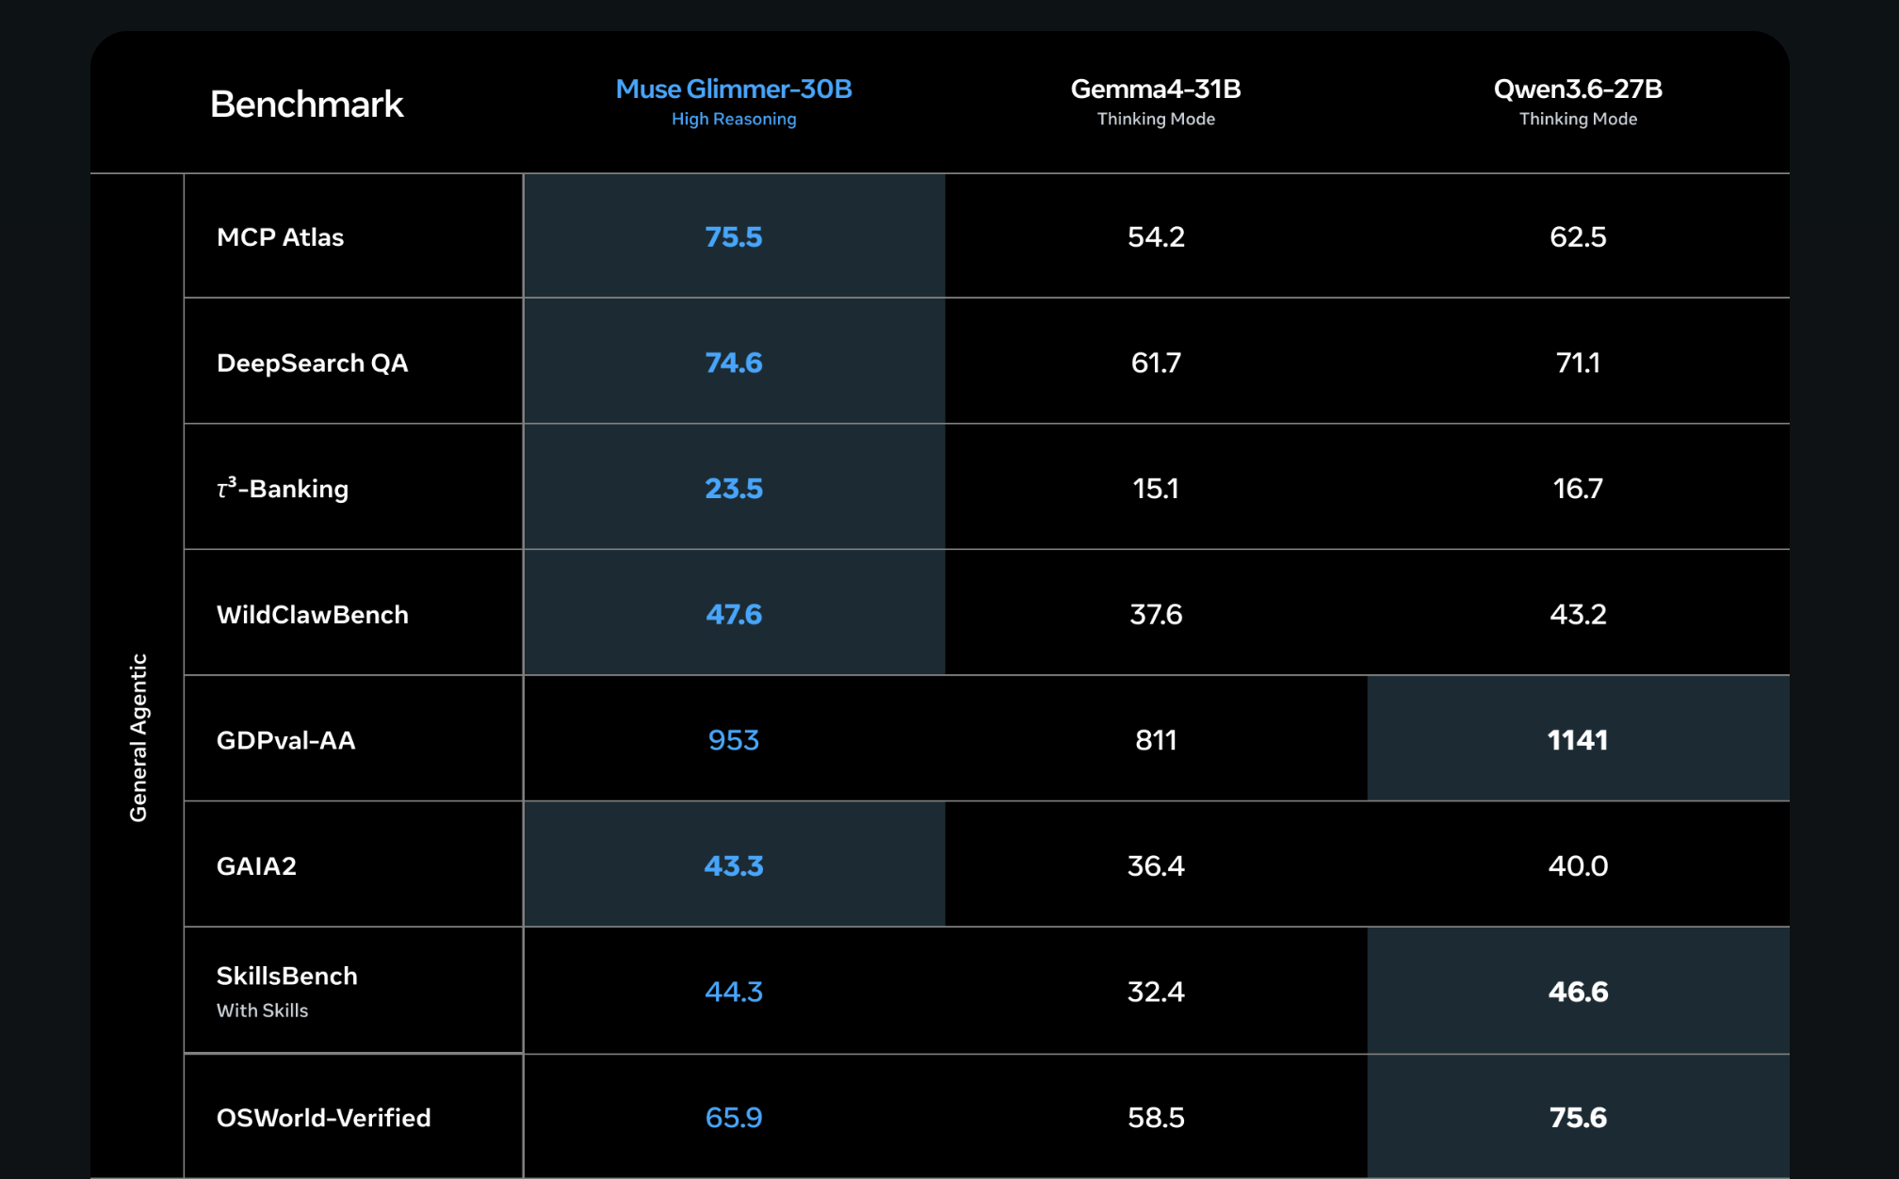
Task: Click the 953 score for Muse Glimmer
Action: click(x=734, y=740)
